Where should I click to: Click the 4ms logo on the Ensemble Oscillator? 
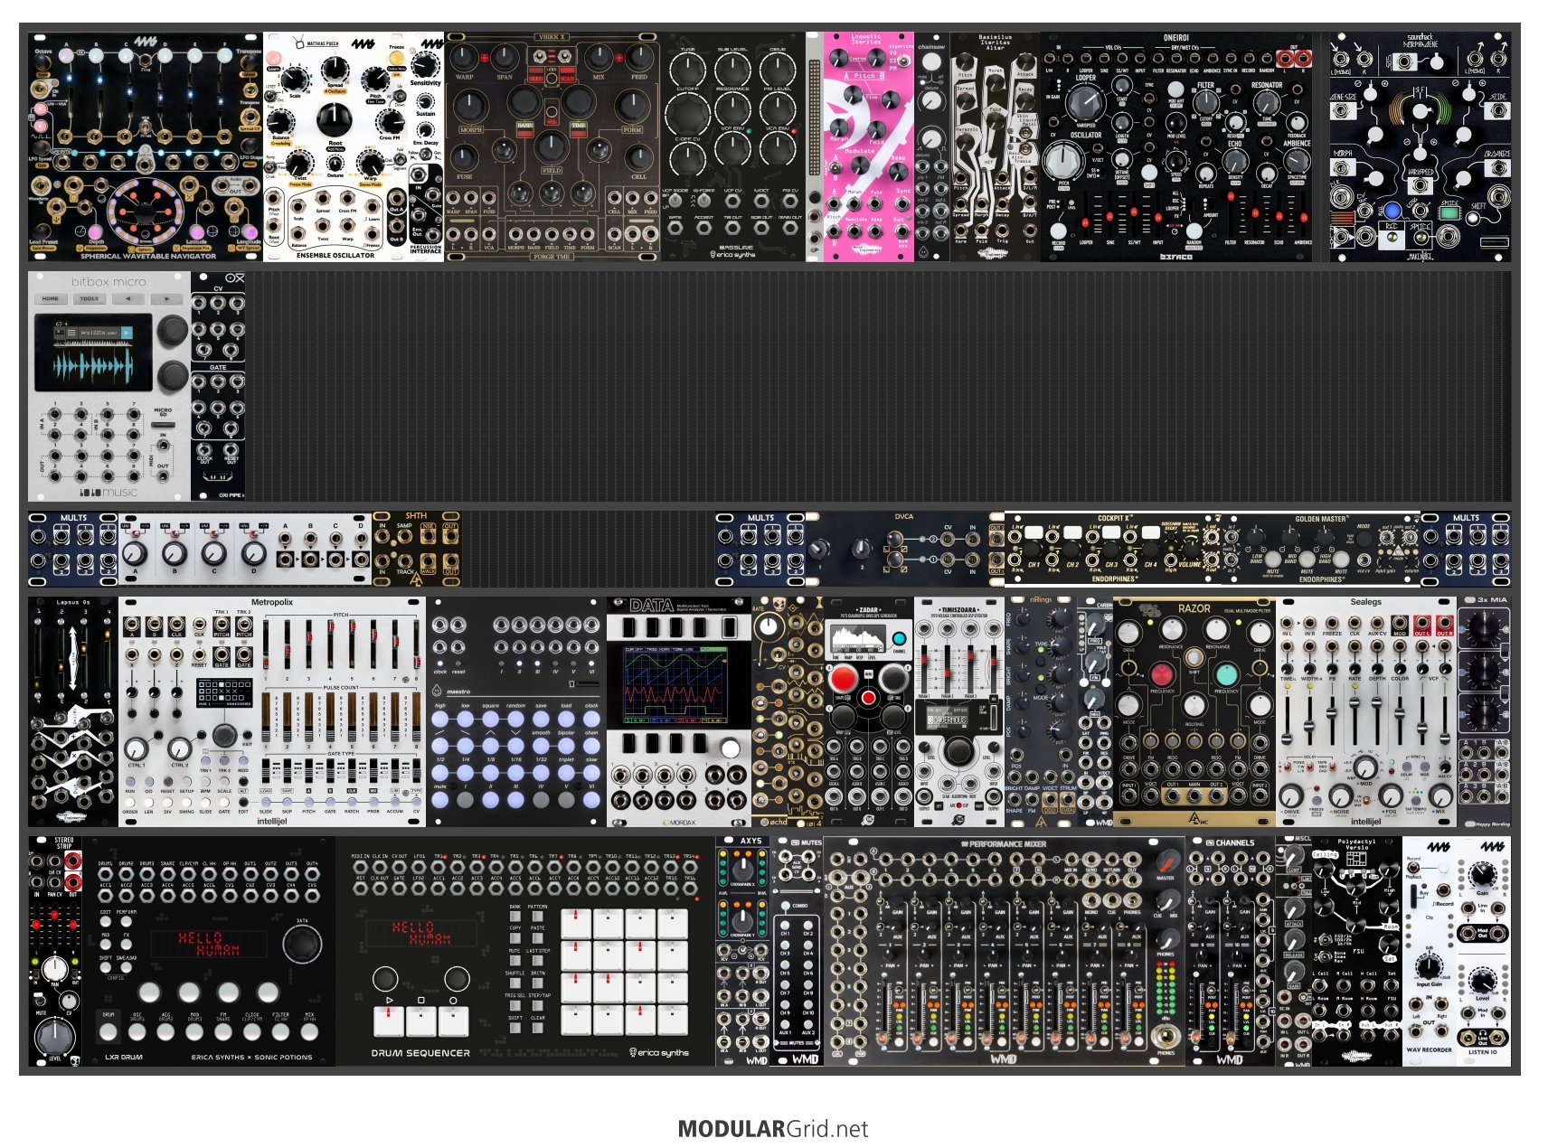click(363, 43)
